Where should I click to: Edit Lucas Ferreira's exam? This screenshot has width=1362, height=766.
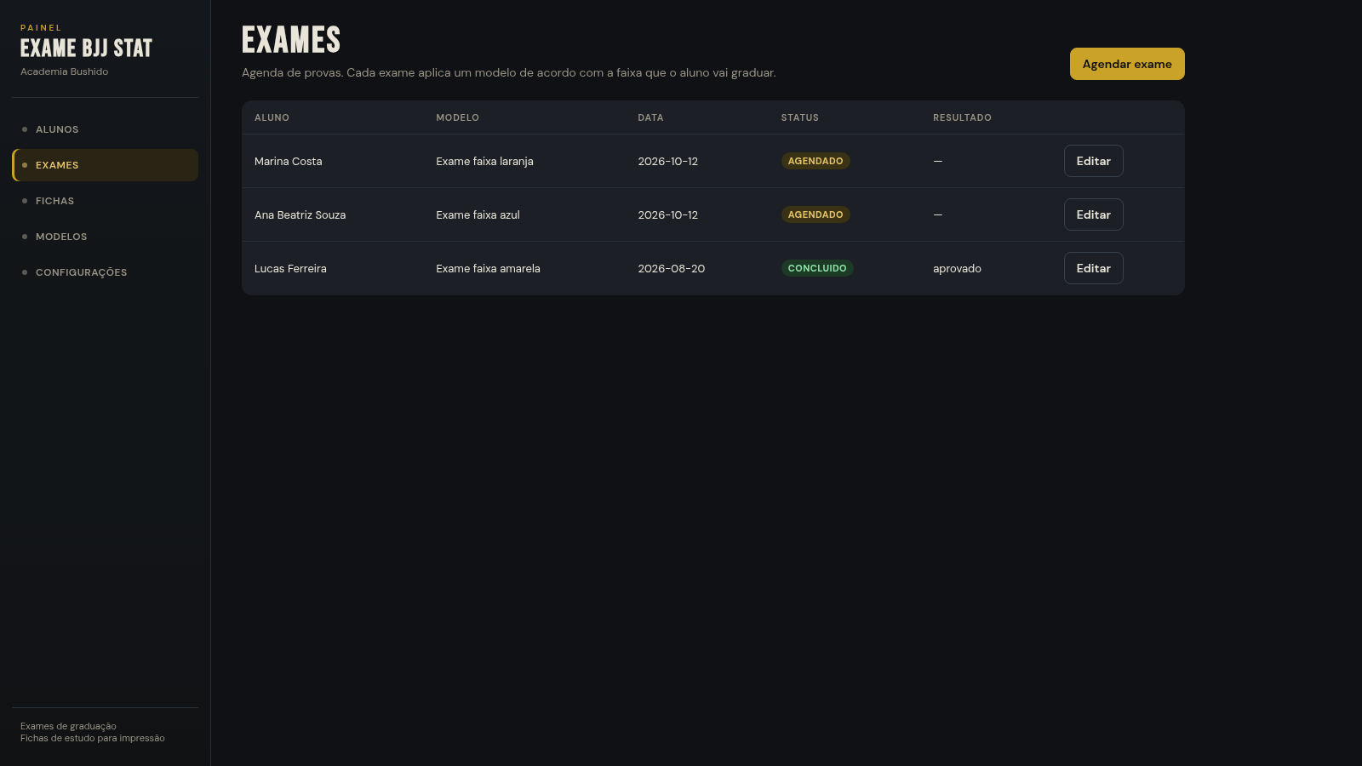1093,268
